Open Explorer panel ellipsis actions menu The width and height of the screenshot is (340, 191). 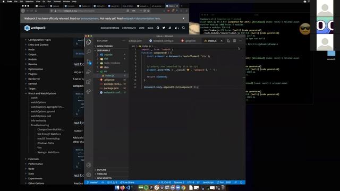point(124,41)
